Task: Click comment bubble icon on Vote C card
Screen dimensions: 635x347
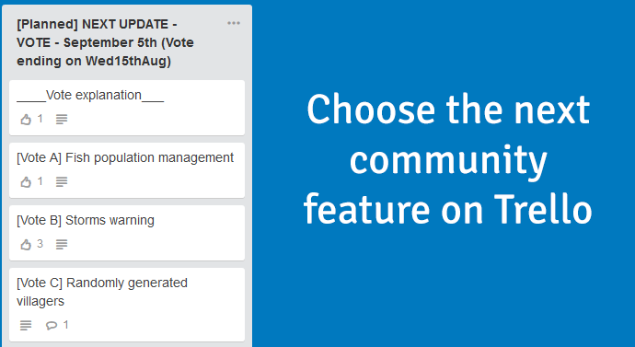Action: click(52, 325)
